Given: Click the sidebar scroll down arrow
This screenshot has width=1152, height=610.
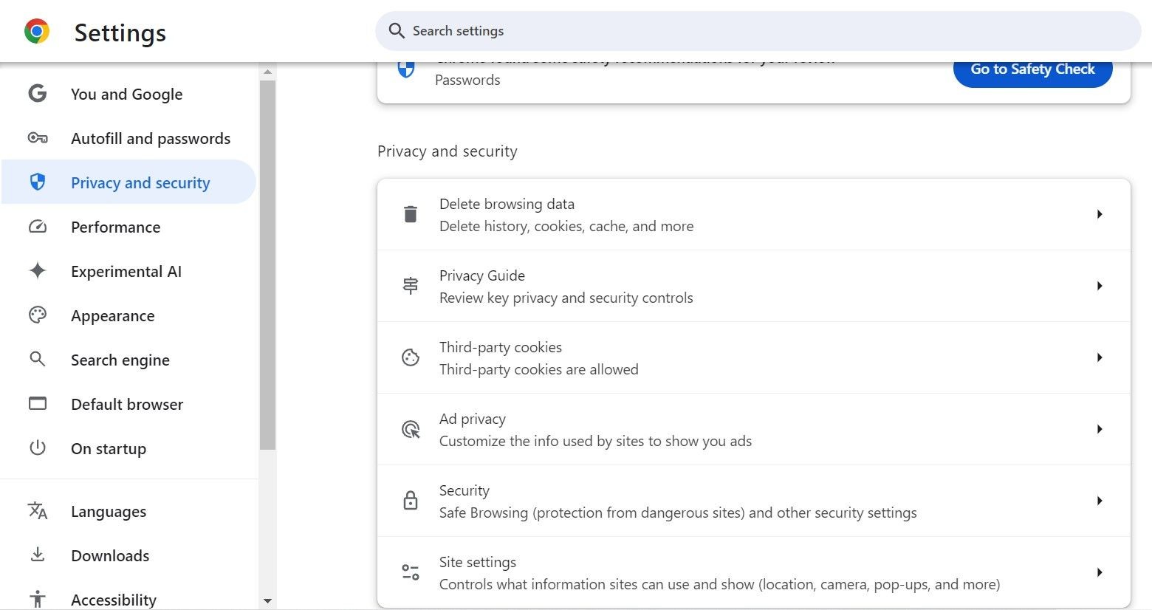Looking at the screenshot, I should pos(267,601).
